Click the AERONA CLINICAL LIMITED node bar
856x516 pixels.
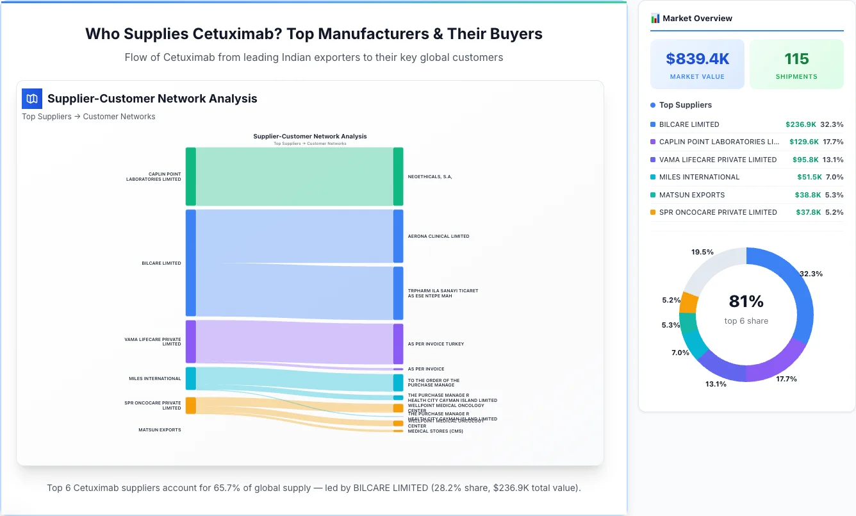[399, 236]
